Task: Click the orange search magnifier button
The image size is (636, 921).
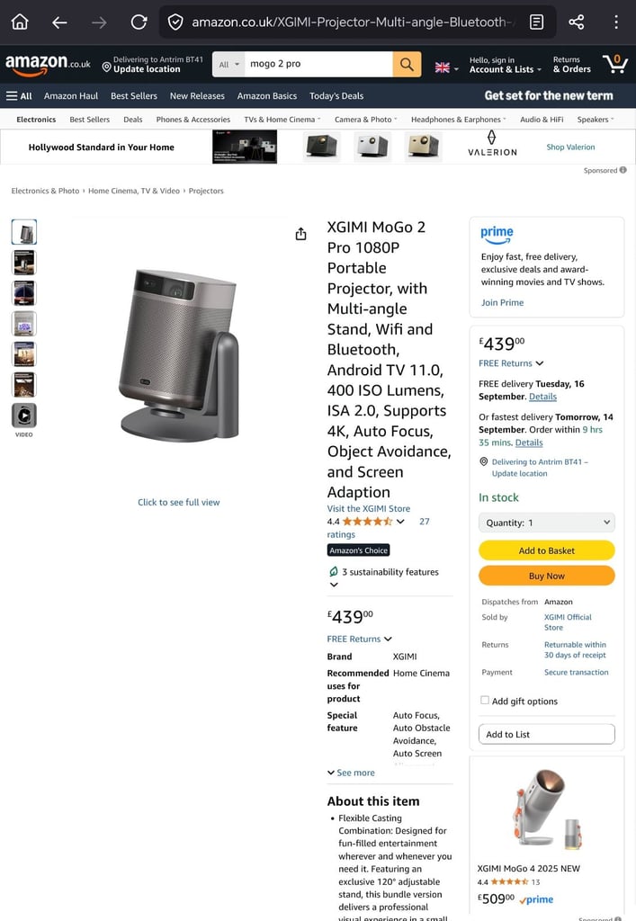Action: (x=407, y=64)
